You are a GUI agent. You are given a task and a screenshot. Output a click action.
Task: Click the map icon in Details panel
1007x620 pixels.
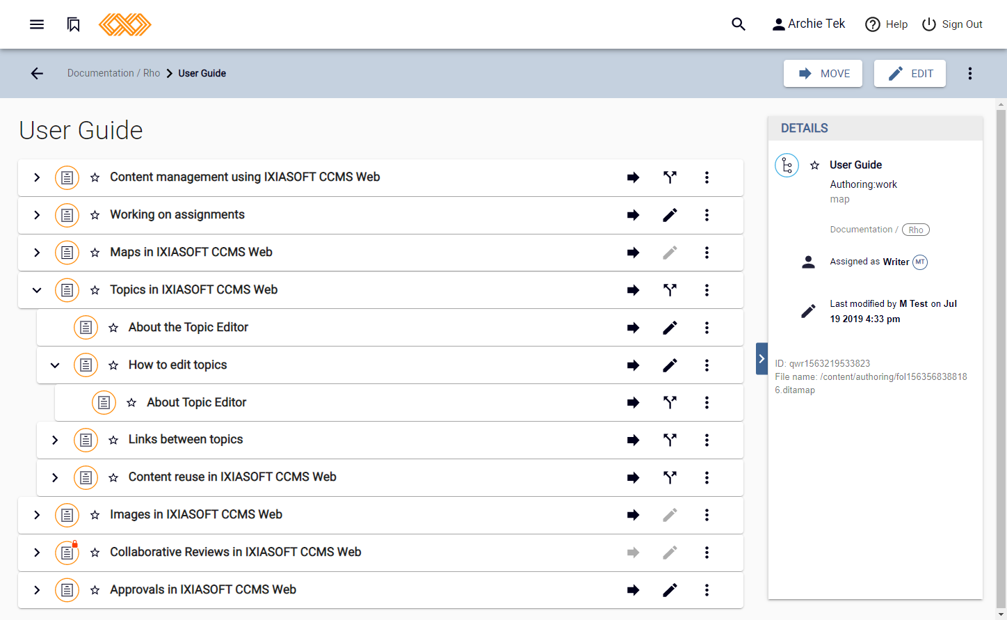pos(787,166)
